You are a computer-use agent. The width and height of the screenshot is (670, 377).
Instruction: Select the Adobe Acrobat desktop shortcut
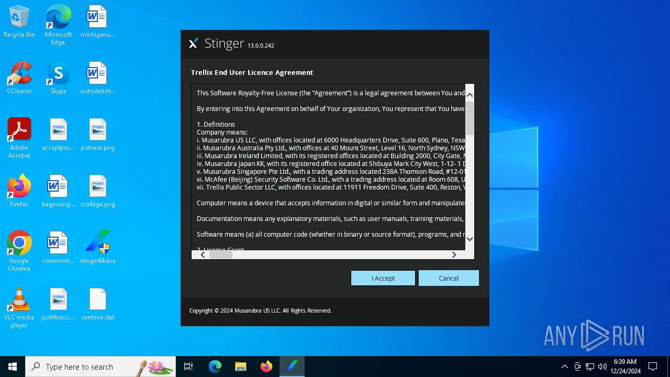pos(19,138)
